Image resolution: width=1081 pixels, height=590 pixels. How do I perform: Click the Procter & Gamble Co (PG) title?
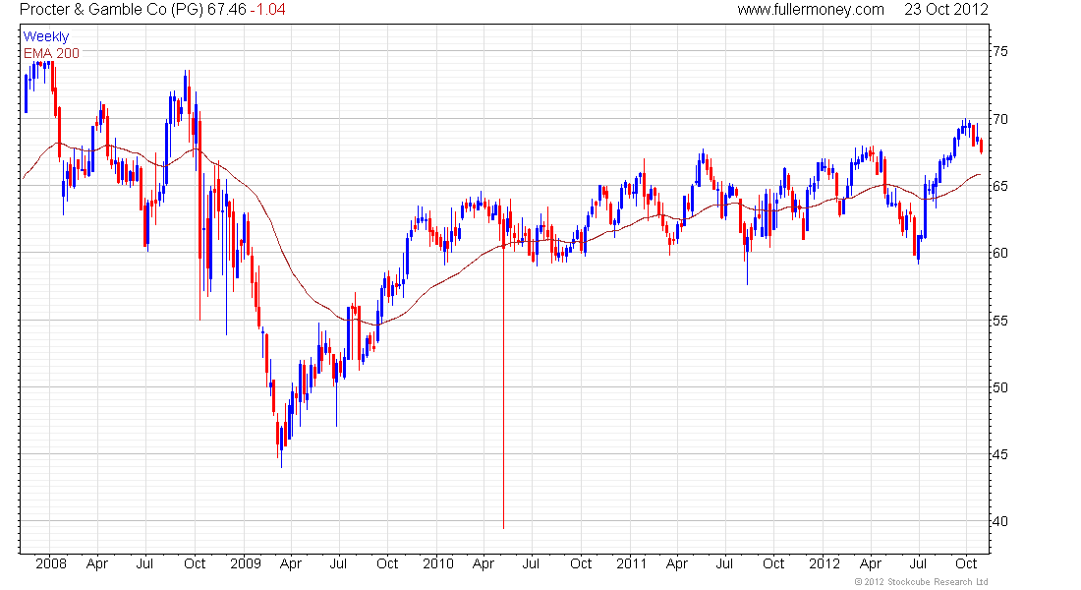click(x=112, y=10)
